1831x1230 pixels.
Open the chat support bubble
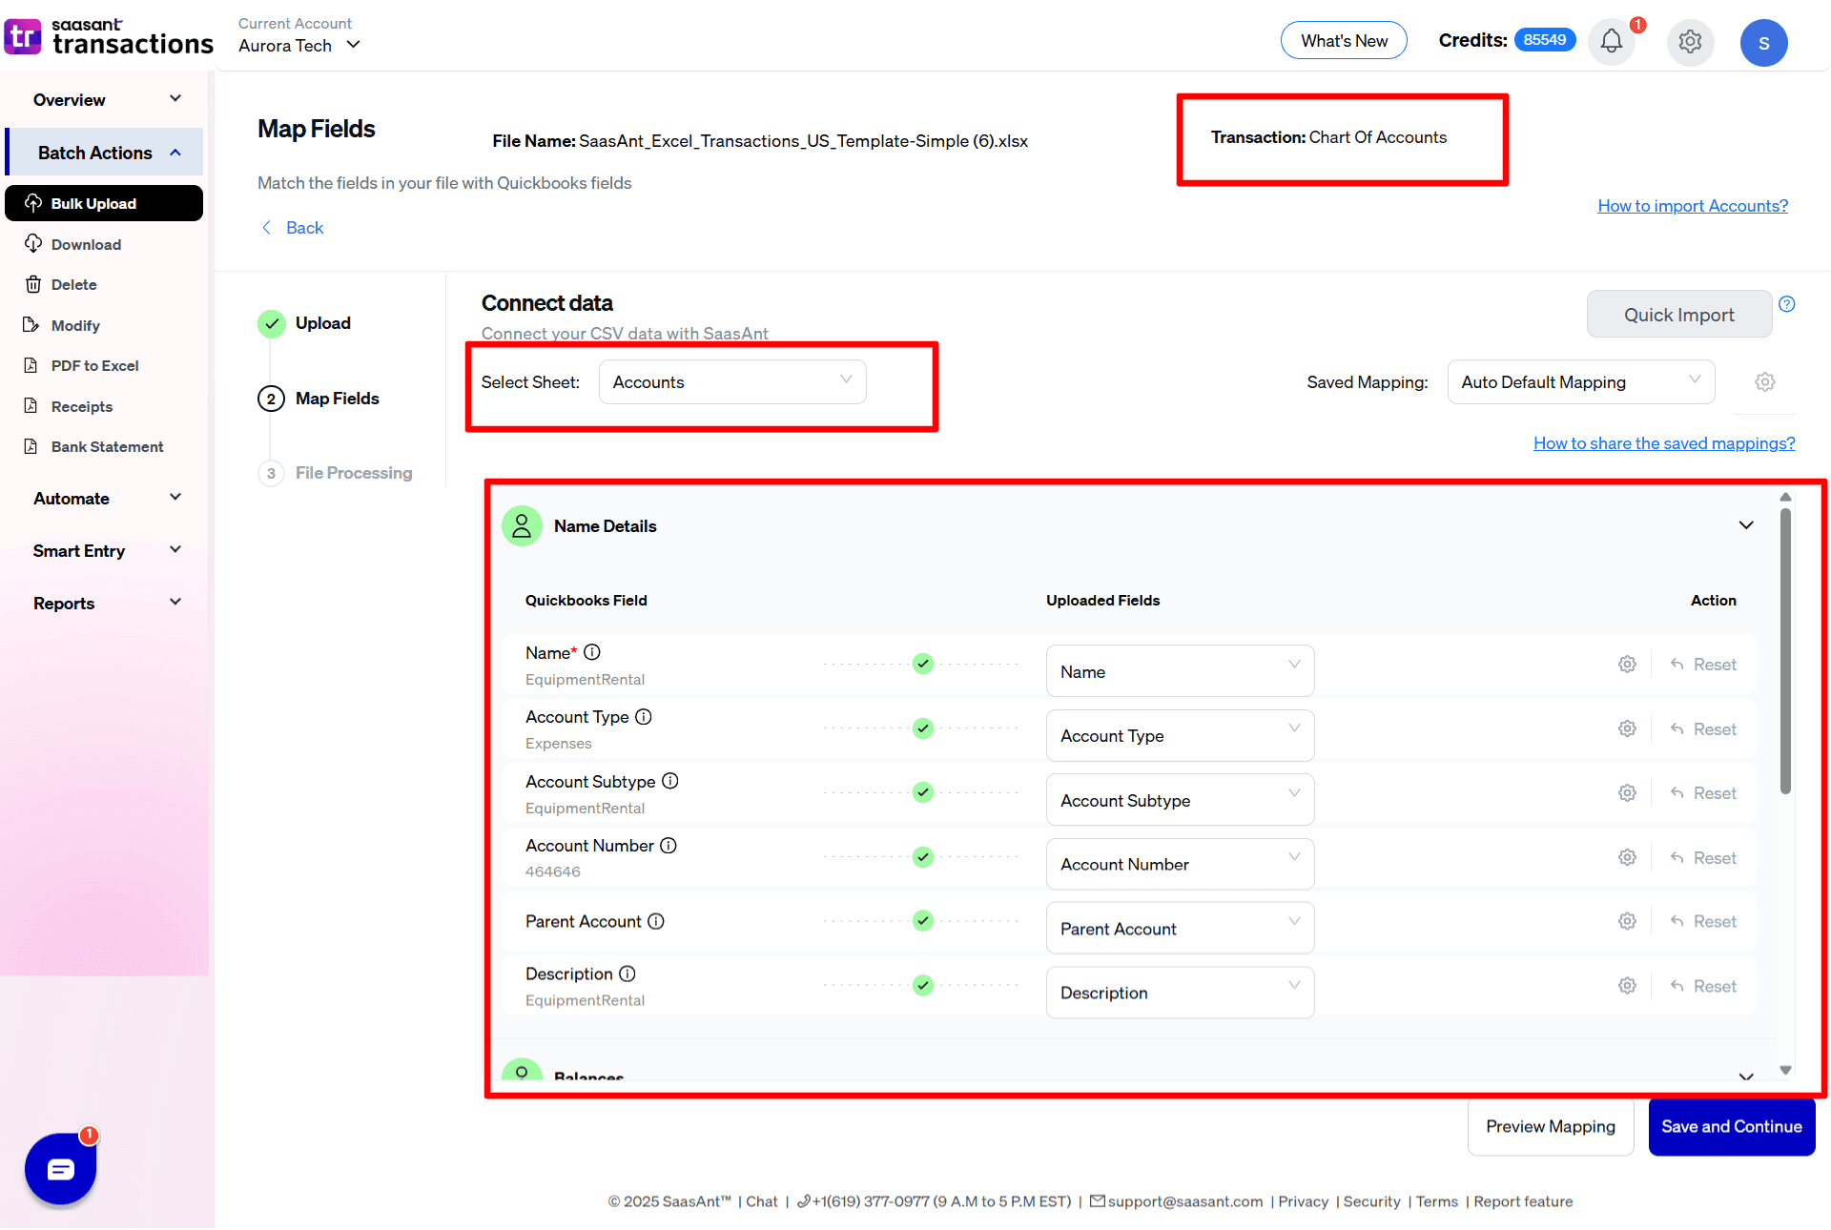click(x=60, y=1169)
